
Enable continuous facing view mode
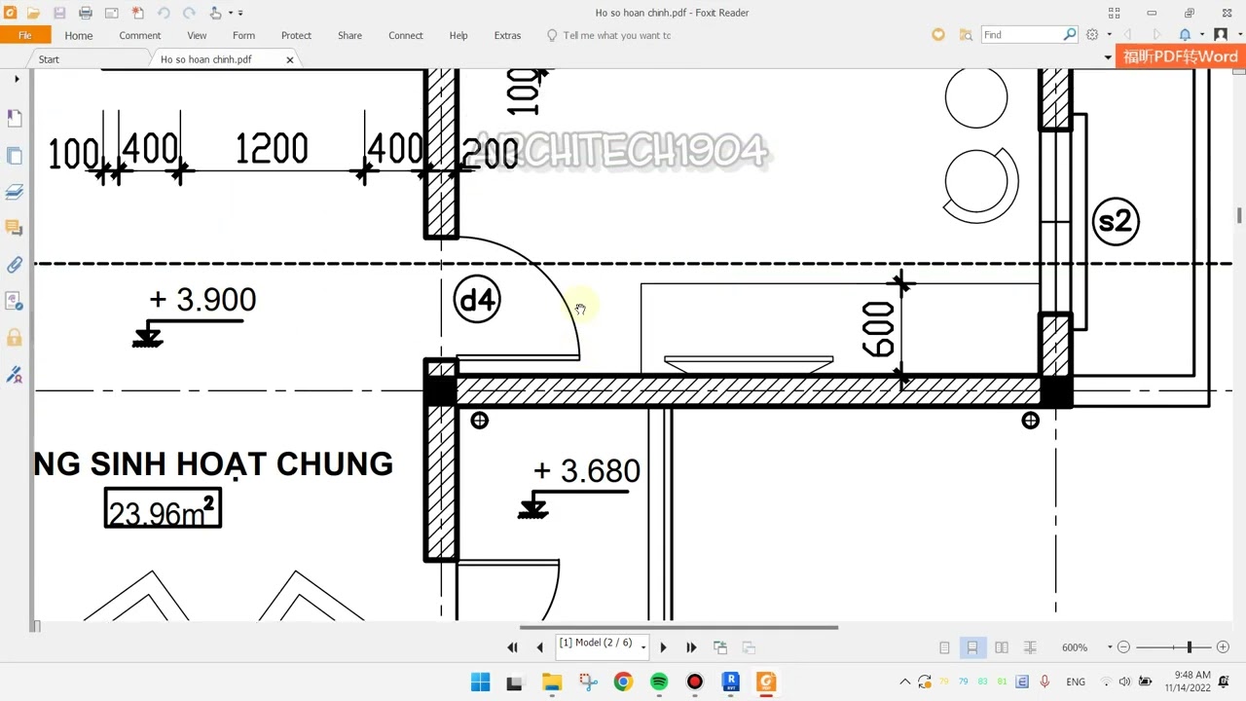click(x=1030, y=647)
